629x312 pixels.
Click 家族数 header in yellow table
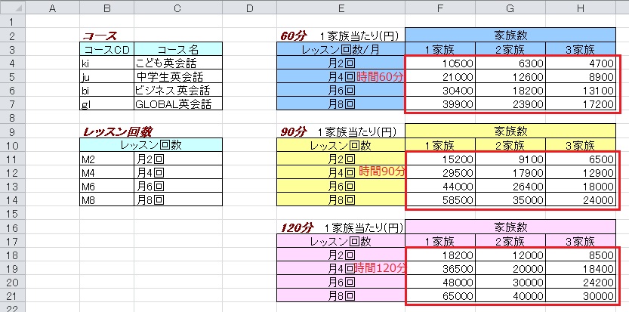click(x=510, y=131)
